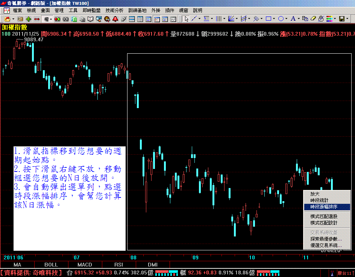Click the 收6917.60 closing price value
This screenshot has width=355, height=277.
pyautogui.click(x=151, y=34)
